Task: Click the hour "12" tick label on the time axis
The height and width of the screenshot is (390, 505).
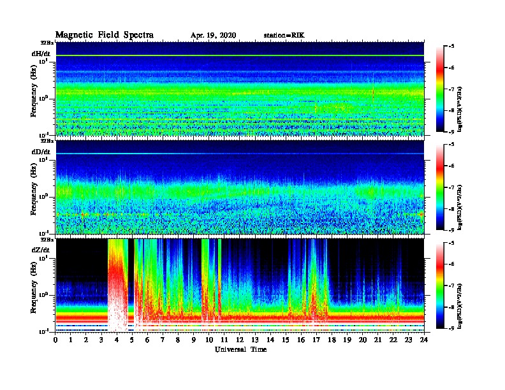Action: pos(240,340)
